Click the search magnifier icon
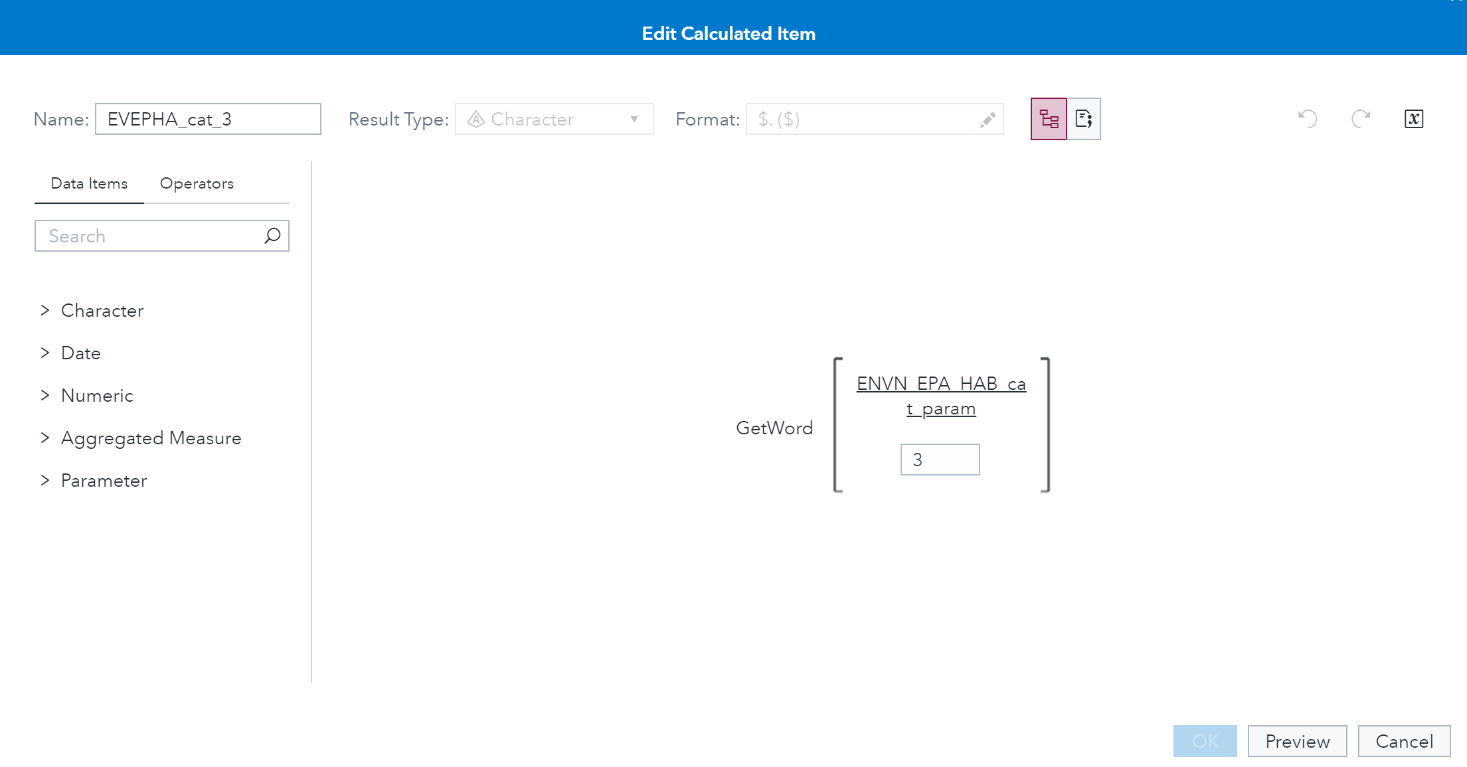Screen dimensions: 1467x767 click(272, 236)
